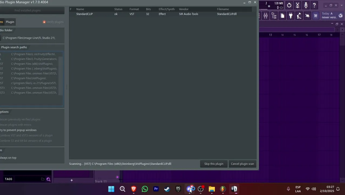Click the tempo tapper kick pedal icon

[x=299, y=16]
